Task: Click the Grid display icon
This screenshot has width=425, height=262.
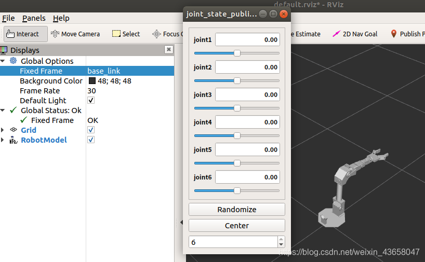Action: point(14,130)
